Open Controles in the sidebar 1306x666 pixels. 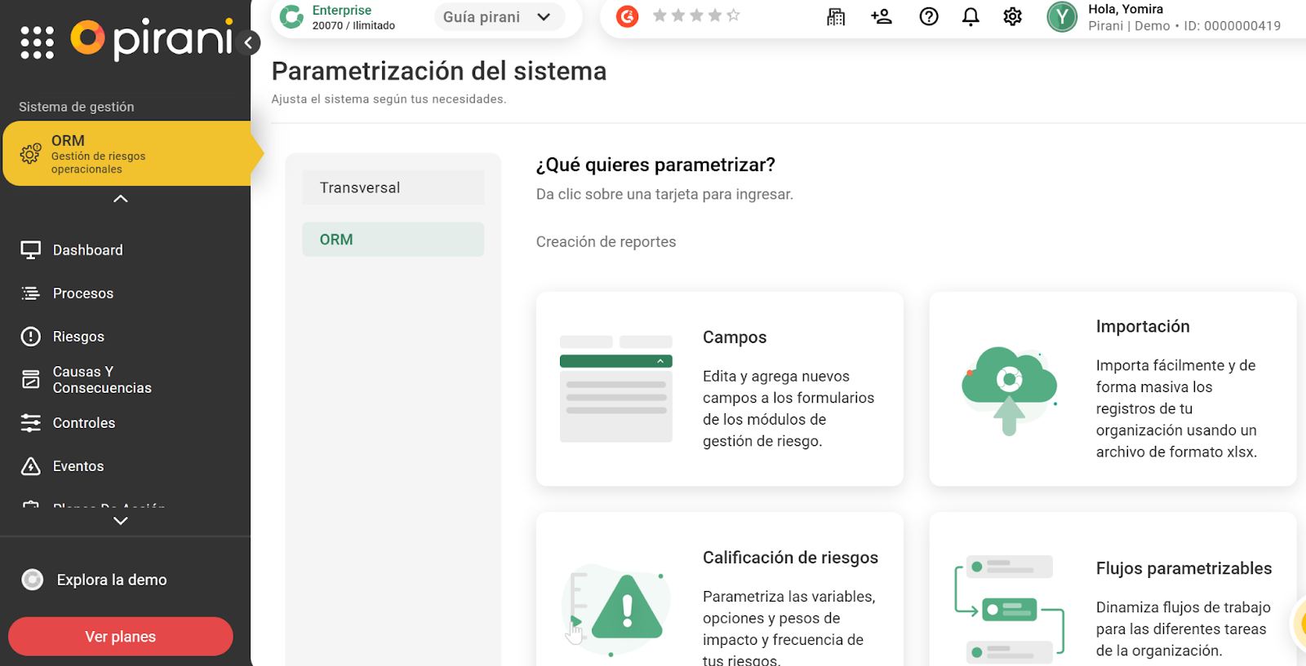(x=84, y=423)
